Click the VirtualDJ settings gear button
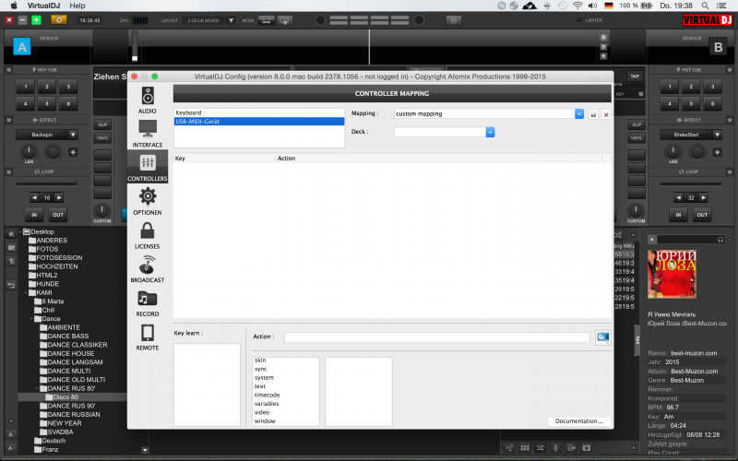Image resolution: width=738 pixels, height=461 pixels. click(59, 19)
